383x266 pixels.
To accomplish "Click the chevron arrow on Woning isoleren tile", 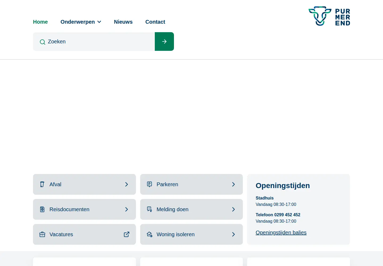I will point(234,234).
